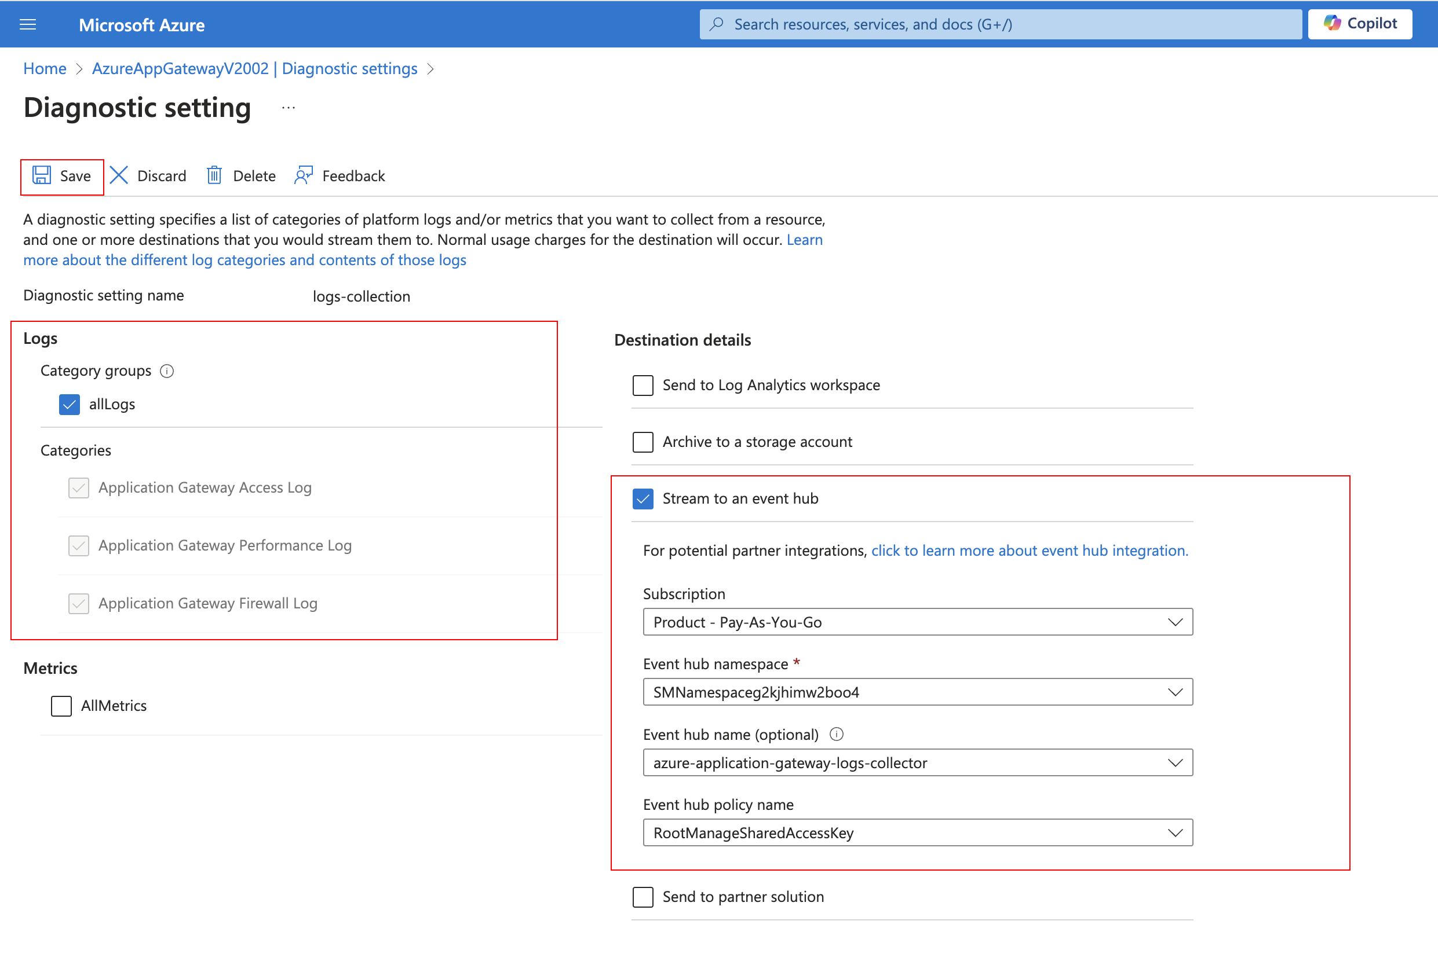The image size is (1438, 976).
Task: Click inside the resources search field
Action: click(928, 24)
